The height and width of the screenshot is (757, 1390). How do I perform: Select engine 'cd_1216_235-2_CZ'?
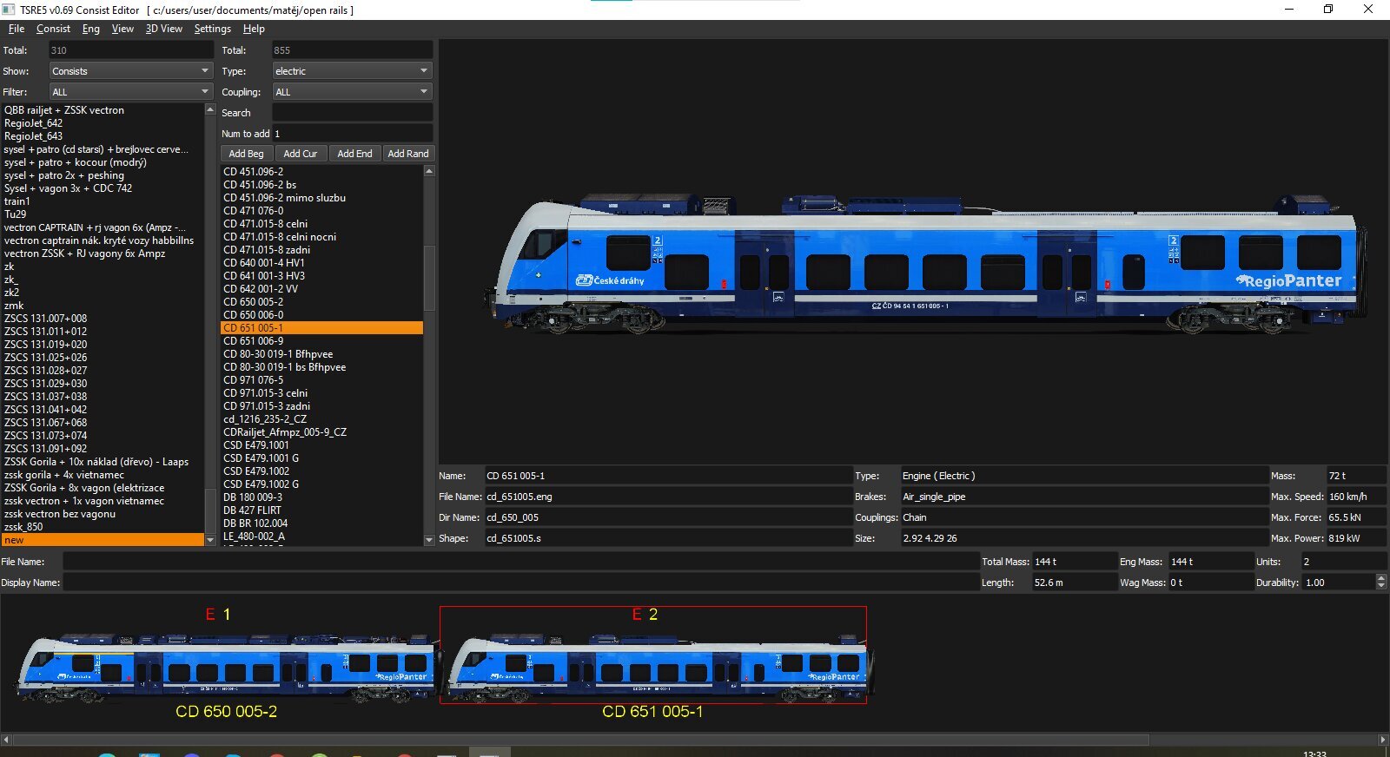point(322,419)
